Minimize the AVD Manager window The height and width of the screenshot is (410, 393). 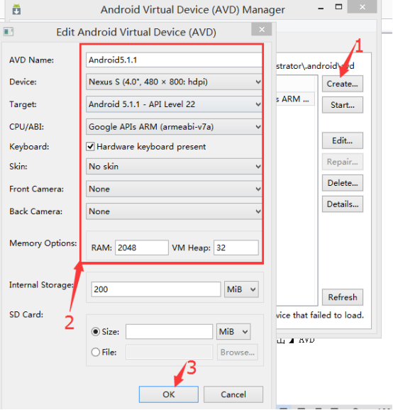pos(321,9)
